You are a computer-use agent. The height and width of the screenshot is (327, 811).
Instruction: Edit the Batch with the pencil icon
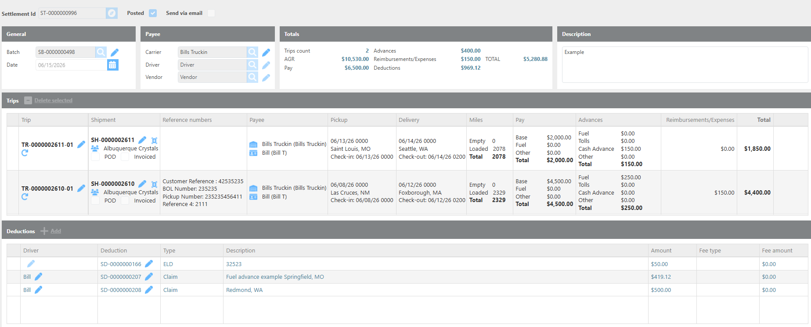(x=115, y=53)
